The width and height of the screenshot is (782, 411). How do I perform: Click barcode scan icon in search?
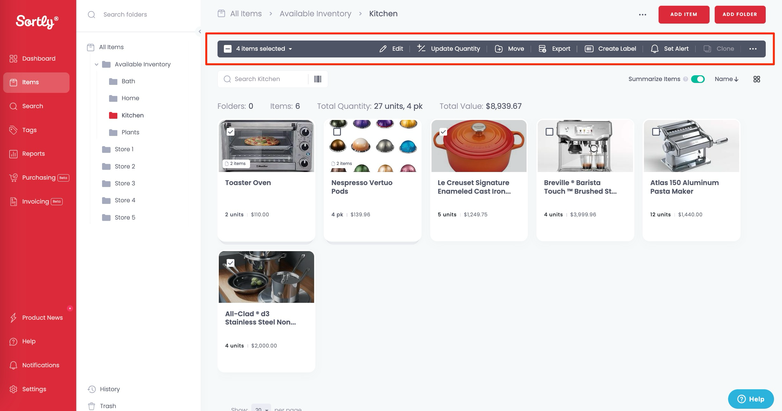pyautogui.click(x=318, y=79)
